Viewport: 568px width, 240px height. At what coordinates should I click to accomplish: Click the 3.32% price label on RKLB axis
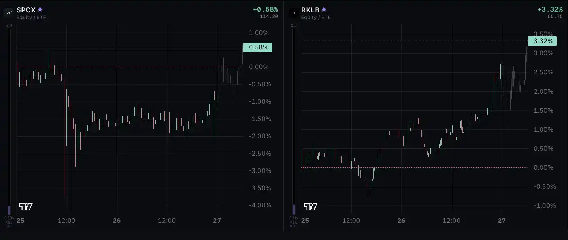[542, 41]
